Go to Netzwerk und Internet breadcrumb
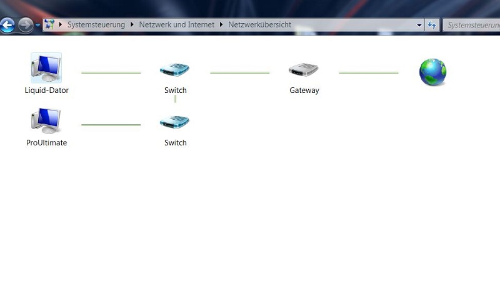Image resolution: width=500 pixels, height=302 pixels. click(177, 24)
